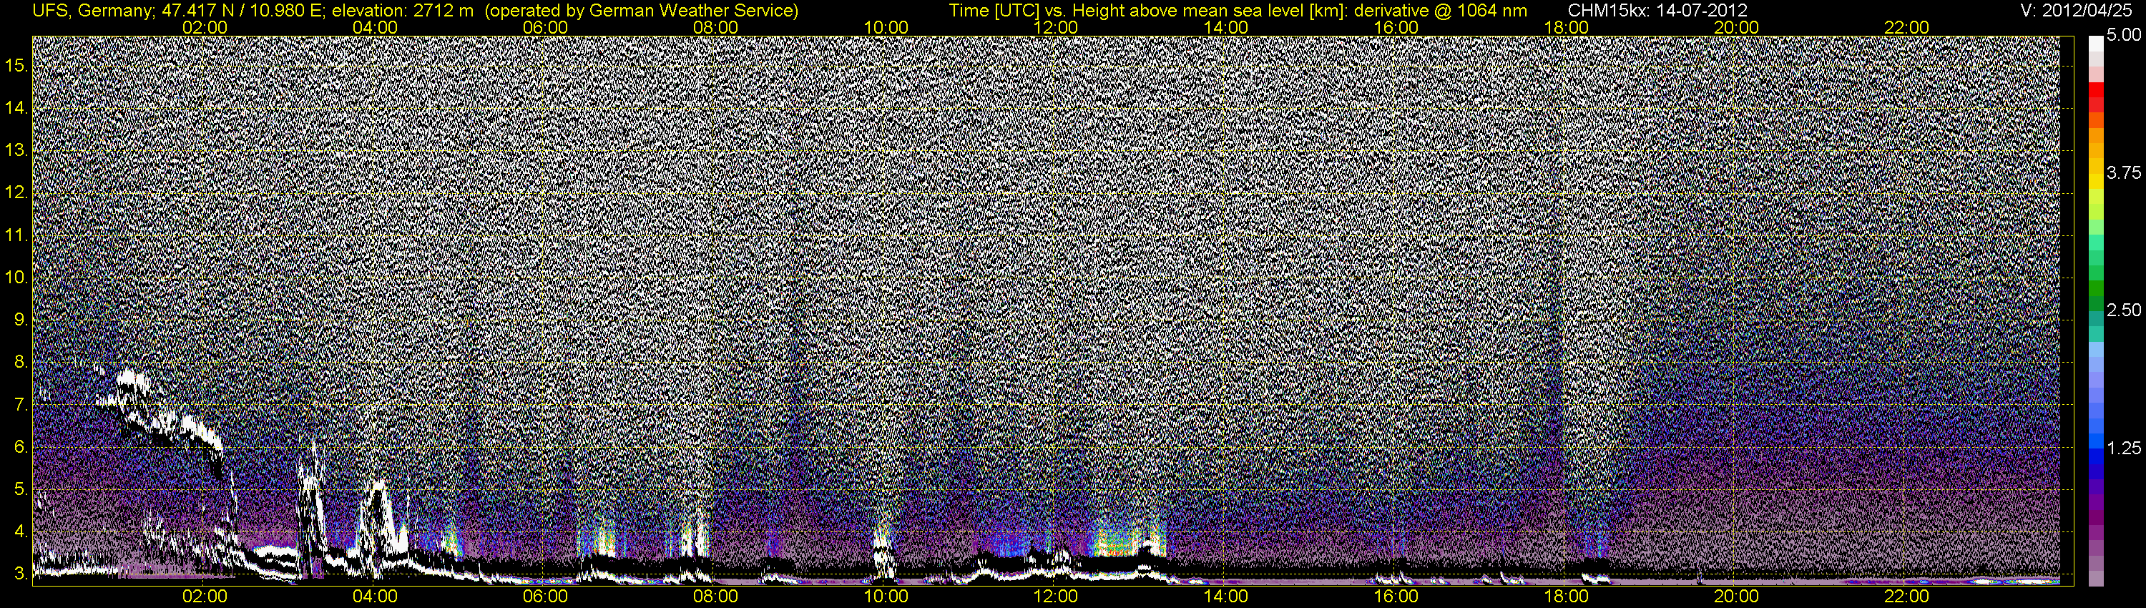This screenshot has height=608, width=2146.
Task: Click height axis label "11."
Action: [x=16, y=236]
